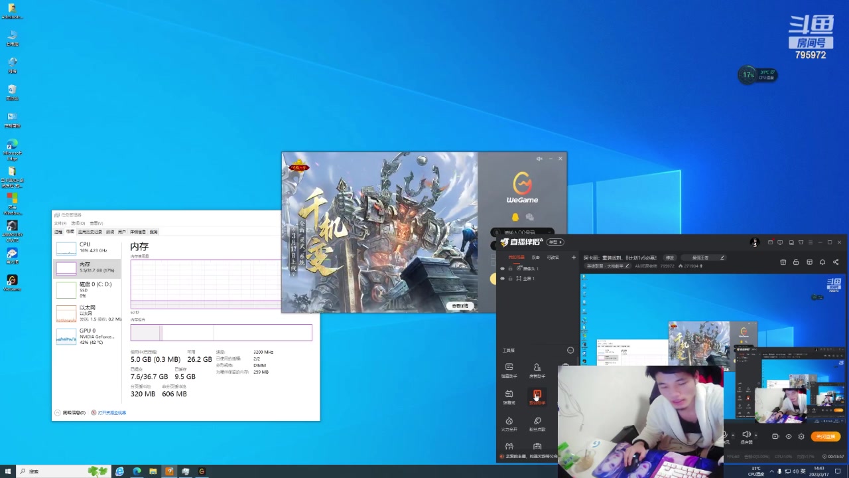
Task: Click the taskbar date and time
Action: [818, 471]
